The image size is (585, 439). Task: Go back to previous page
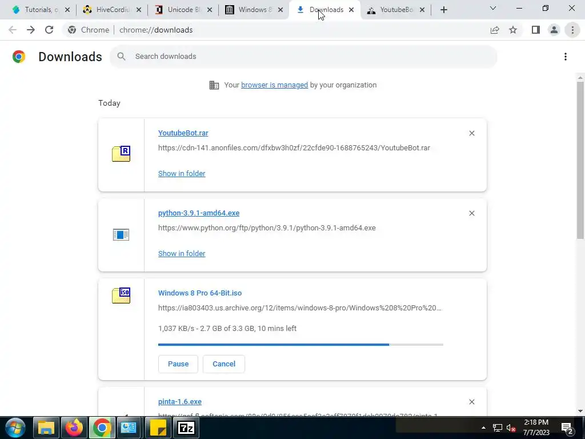[x=13, y=30]
